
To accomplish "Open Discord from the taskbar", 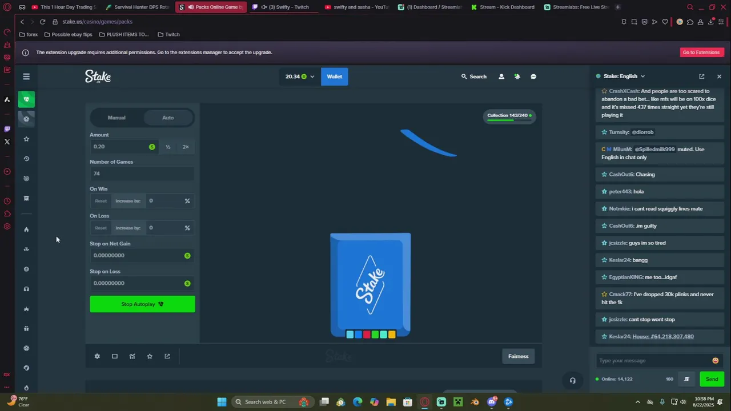I will click(x=492, y=402).
